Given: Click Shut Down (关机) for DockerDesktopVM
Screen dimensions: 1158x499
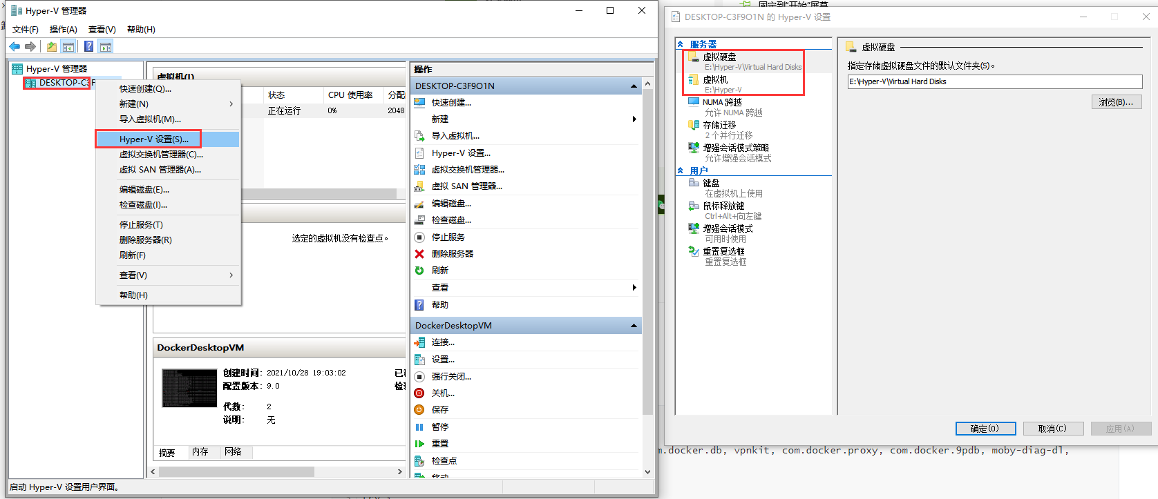Looking at the screenshot, I should click(443, 393).
